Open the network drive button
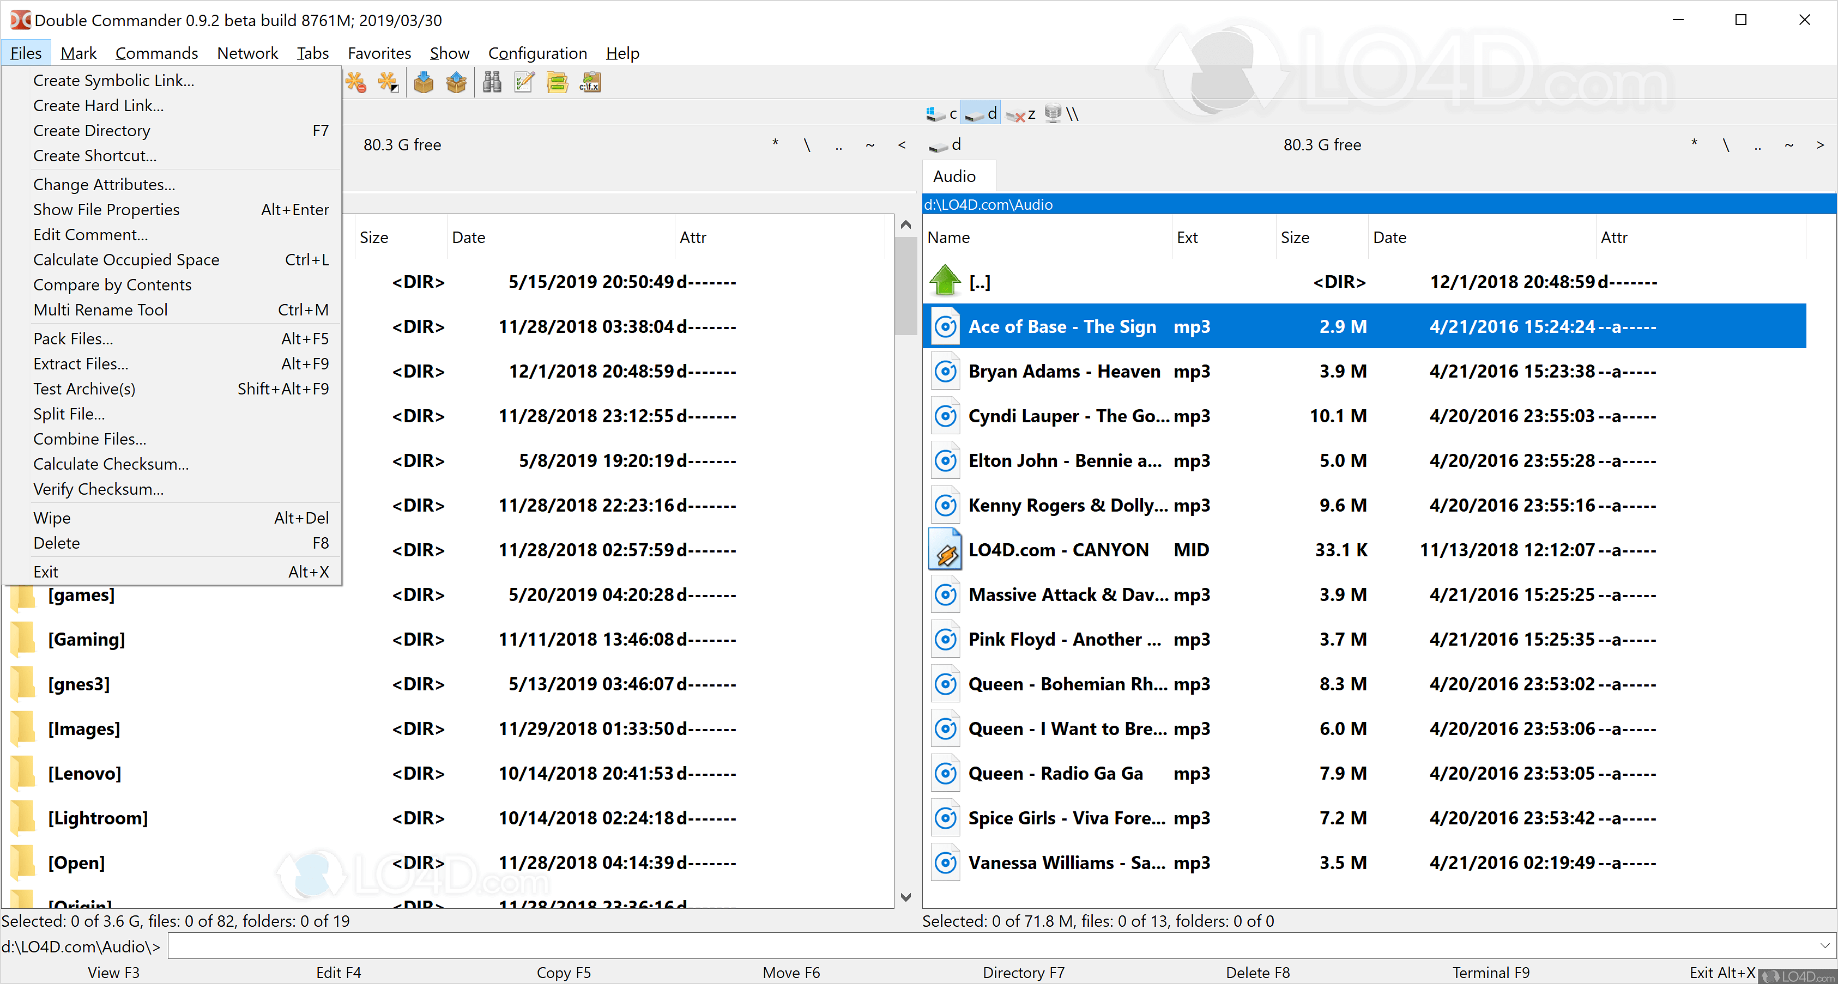Screen dimensions: 1838x984 point(1061,114)
